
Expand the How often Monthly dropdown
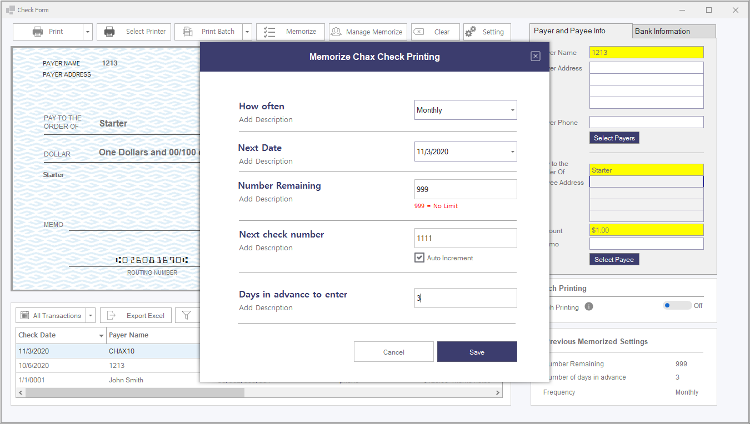click(x=512, y=110)
